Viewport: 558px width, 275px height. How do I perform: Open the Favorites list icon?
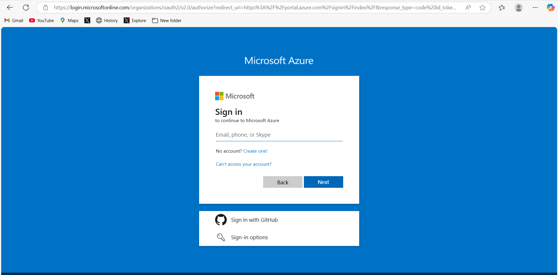coord(502,8)
